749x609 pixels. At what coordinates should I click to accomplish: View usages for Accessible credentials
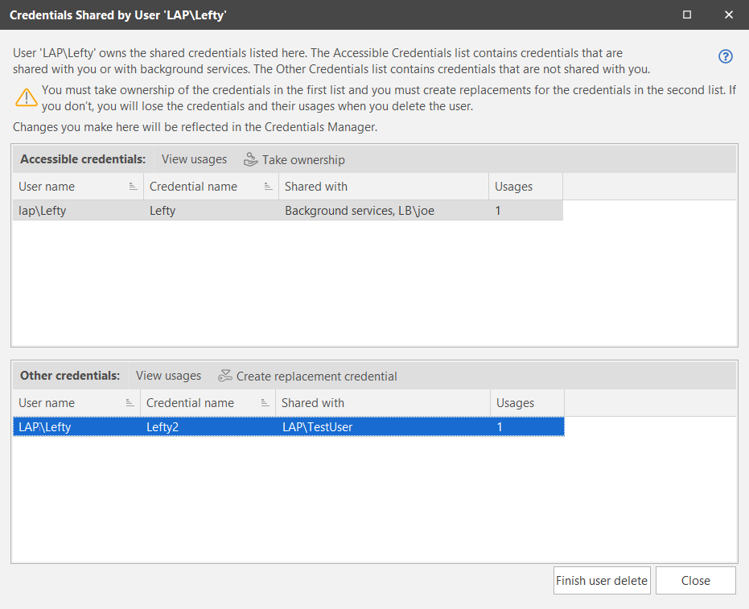(x=194, y=159)
